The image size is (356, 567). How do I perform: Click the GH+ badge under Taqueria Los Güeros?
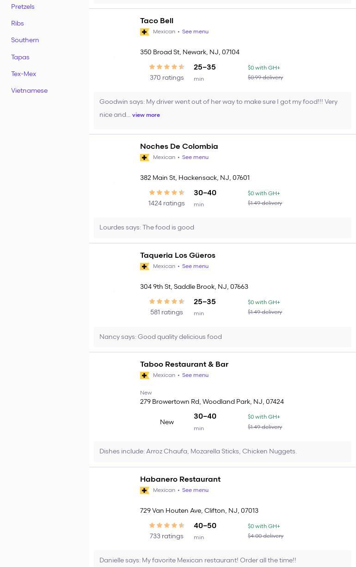point(145,267)
